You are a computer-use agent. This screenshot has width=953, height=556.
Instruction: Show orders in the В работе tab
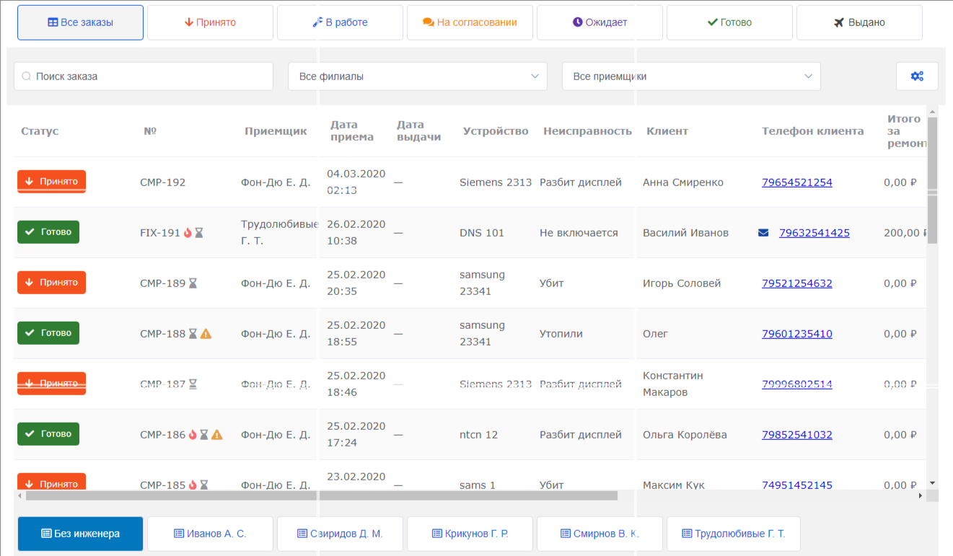[340, 22]
